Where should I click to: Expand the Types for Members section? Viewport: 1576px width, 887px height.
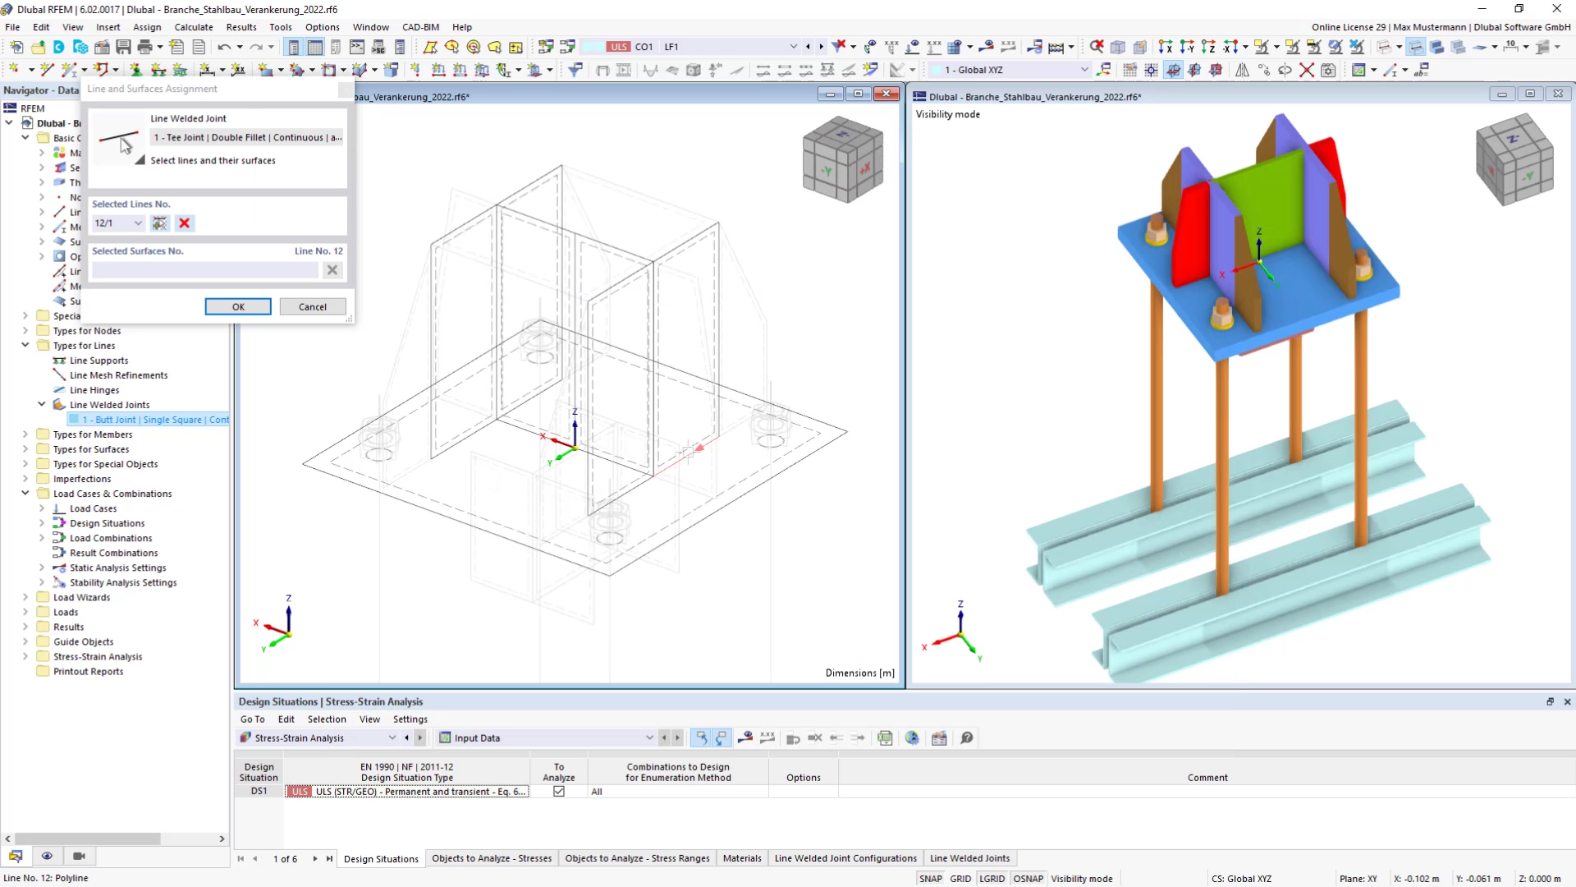(x=25, y=433)
